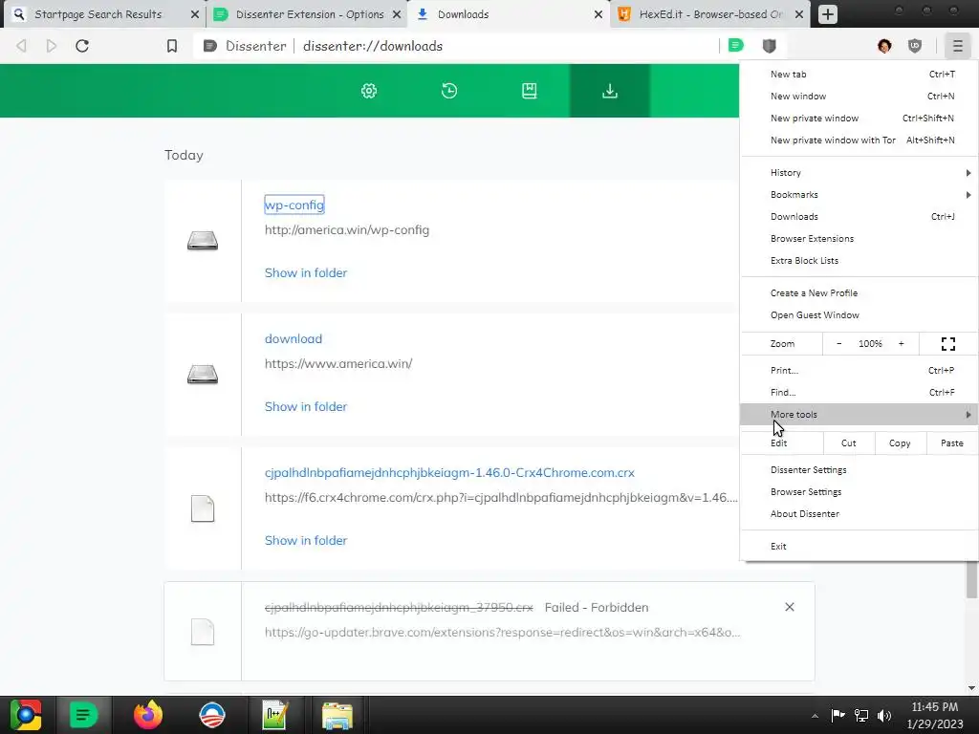Click the file icon for Crx4Chrome download
The height and width of the screenshot is (734, 979).
(x=203, y=508)
